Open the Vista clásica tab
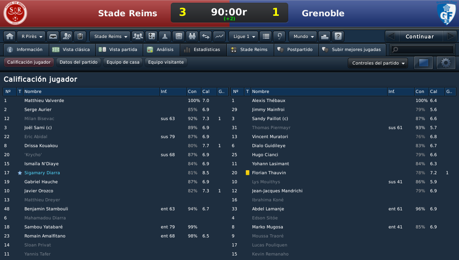The height and width of the screenshot is (260, 459). click(x=72, y=50)
